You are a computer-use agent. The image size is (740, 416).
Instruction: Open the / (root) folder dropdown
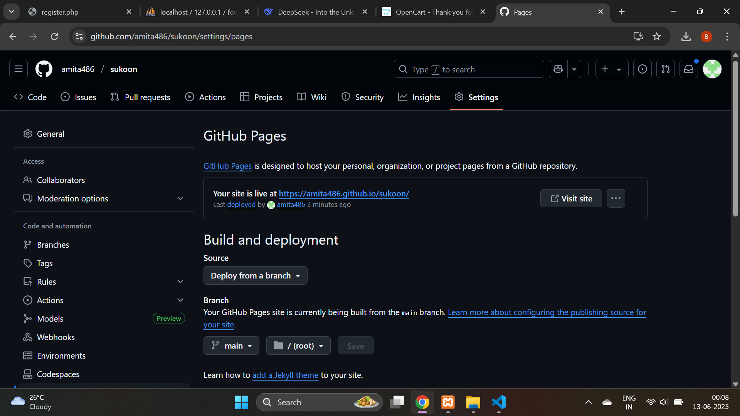(x=298, y=346)
